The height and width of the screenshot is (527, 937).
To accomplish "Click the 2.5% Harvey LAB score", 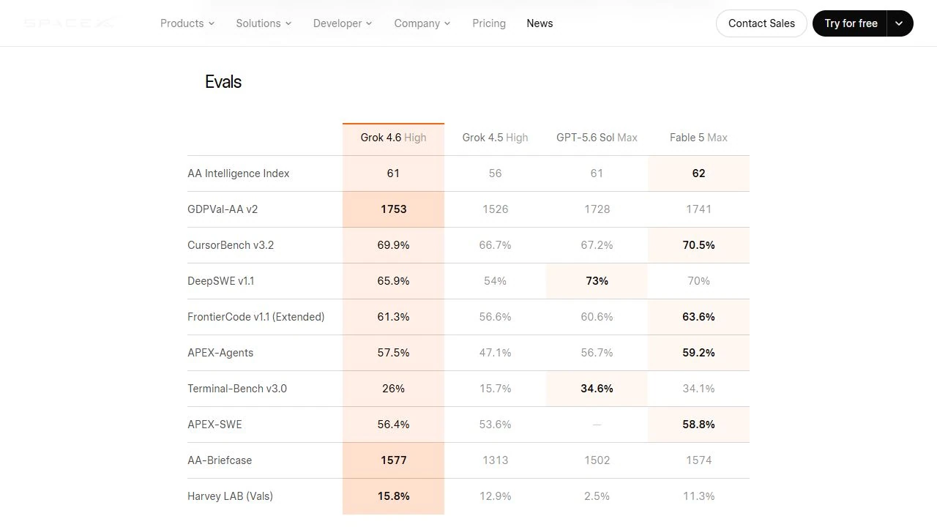I will (597, 496).
